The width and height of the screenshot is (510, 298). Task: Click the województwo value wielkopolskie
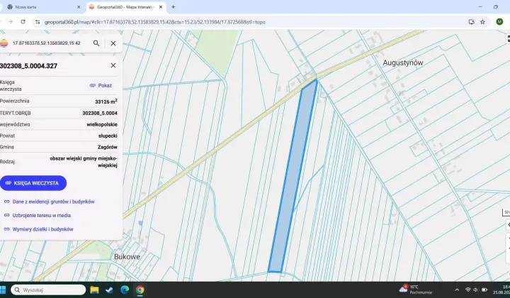click(x=102, y=124)
